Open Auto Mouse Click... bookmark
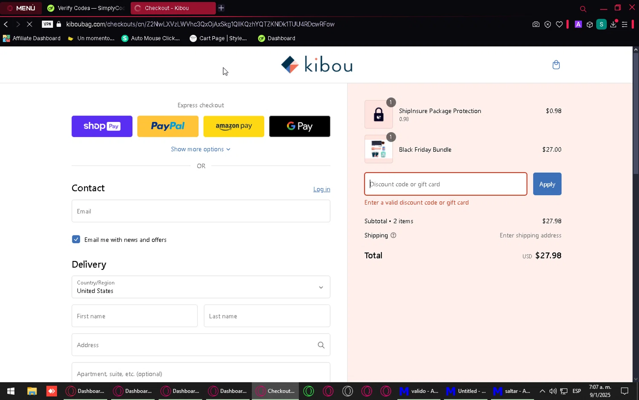639x400 pixels. click(x=150, y=38)
